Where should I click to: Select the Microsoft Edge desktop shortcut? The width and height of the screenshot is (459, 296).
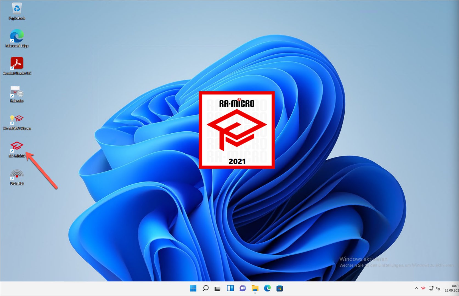tap(17, 38)
